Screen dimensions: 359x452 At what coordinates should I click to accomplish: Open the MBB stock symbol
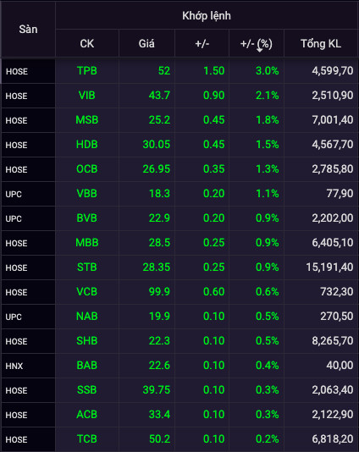tap(87, 242)
